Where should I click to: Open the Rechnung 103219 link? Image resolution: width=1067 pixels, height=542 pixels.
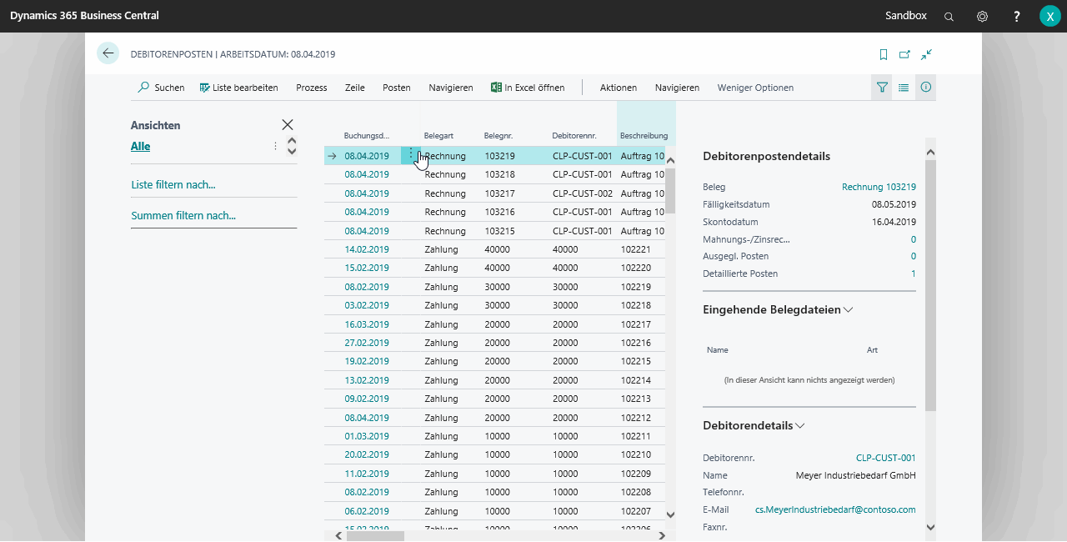click(879, 187)
